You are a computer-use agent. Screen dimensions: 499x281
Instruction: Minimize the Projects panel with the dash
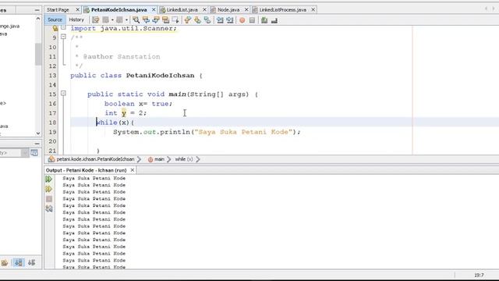tap(37, 10)
